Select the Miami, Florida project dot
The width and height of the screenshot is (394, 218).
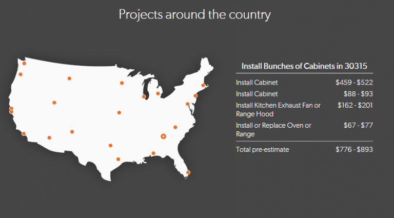(x=188, y=172)
